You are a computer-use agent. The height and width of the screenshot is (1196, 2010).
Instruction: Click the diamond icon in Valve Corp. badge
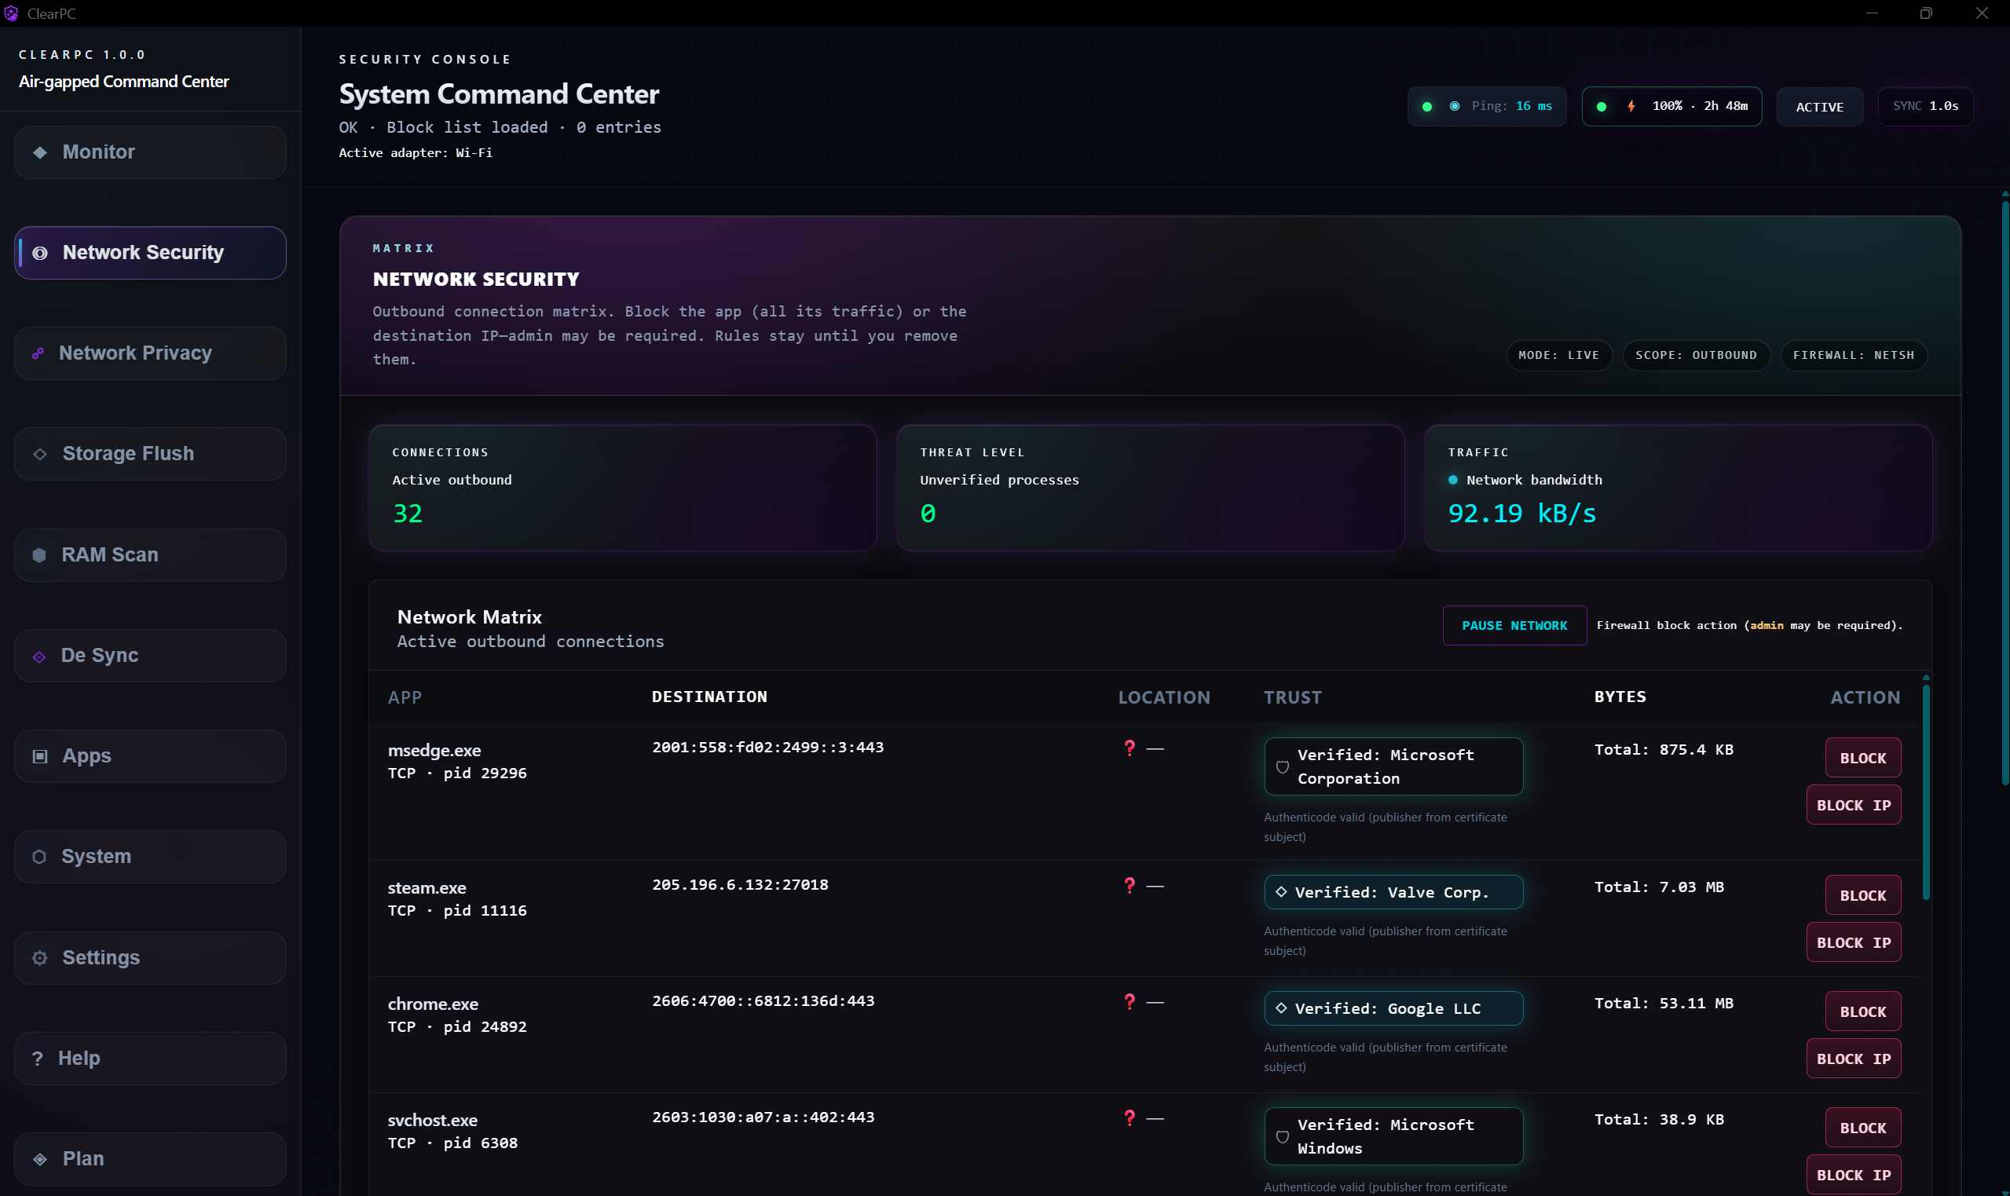pyautogui.click(x=1281, y=892)
